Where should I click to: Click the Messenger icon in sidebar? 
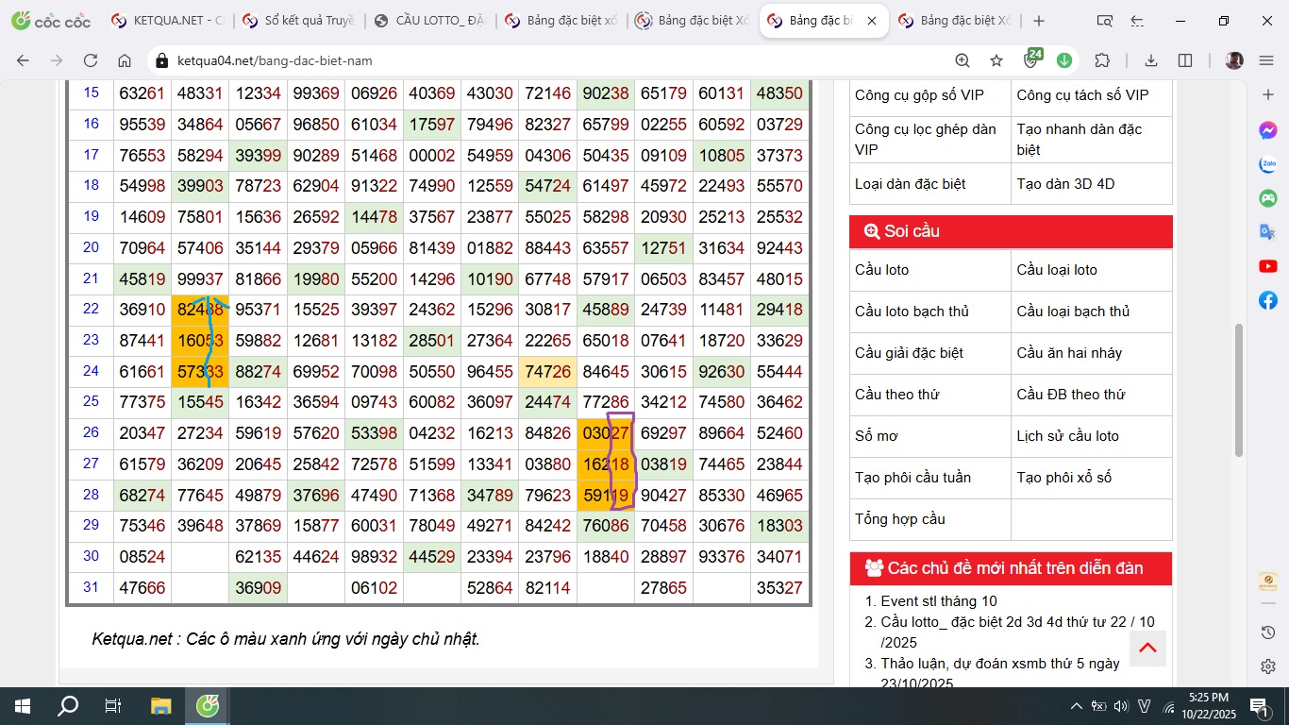[1268, 130]
